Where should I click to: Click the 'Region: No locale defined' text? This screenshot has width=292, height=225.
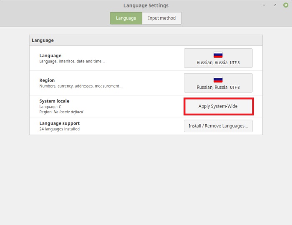click(61, 112)
